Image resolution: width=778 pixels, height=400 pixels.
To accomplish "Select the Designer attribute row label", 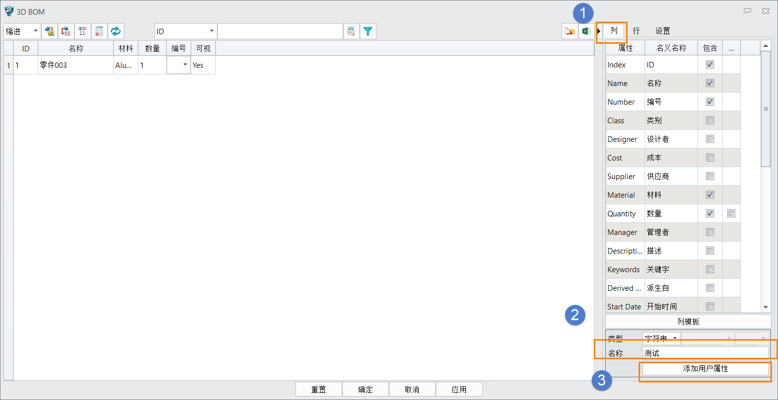I will (x=623, y=139).
